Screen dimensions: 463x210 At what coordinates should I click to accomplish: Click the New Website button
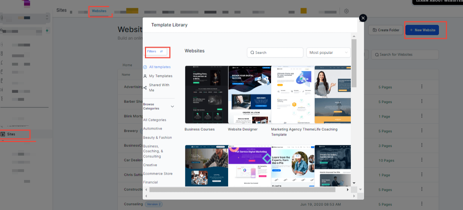(x=422, y=30)
